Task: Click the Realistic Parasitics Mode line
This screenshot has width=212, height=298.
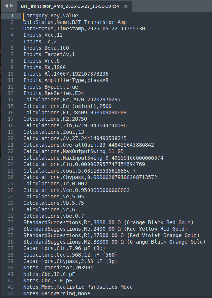Action: click(x=78, y=287)
